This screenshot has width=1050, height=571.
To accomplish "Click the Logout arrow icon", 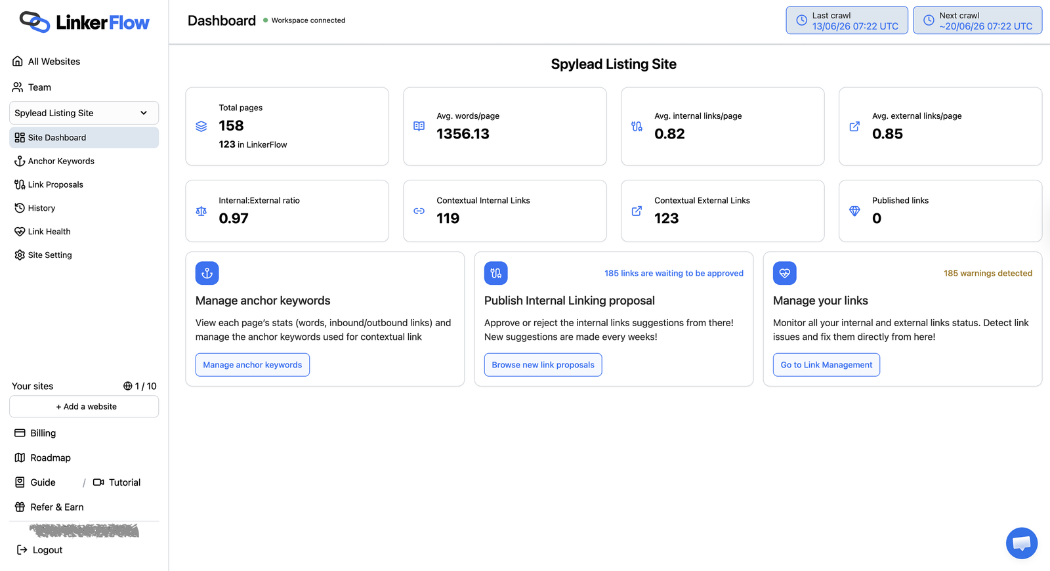I will 22,550.
